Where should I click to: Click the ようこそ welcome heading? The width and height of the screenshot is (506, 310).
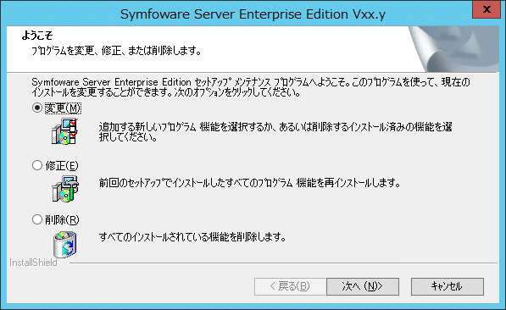pos(37,36)
